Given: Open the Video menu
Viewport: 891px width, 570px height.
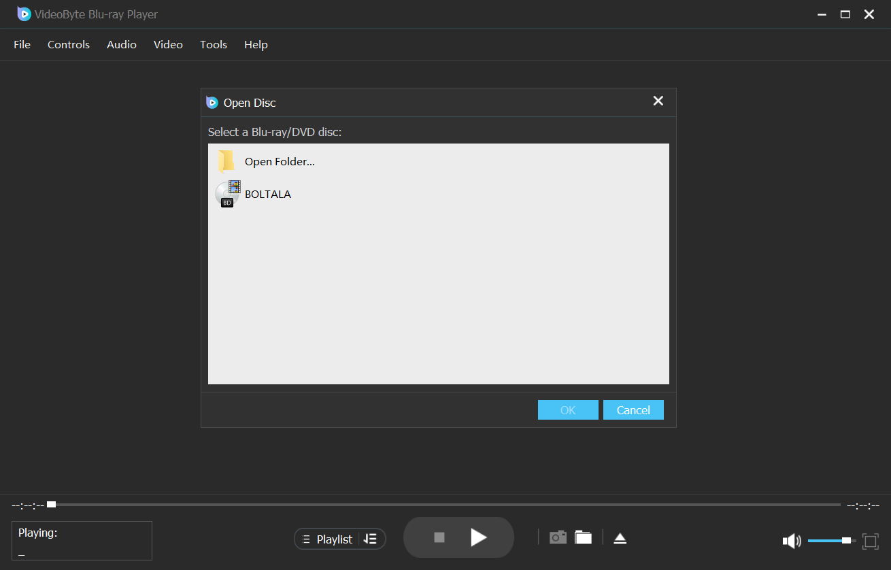Looking at the screenshot, I should (x=167, y=44).
